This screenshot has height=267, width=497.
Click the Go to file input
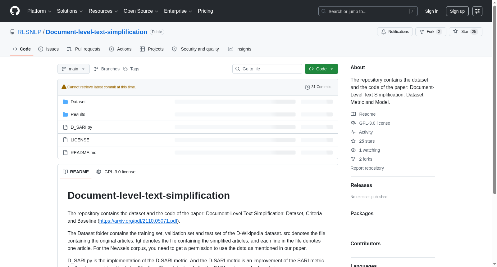click(x=267, y=69)
